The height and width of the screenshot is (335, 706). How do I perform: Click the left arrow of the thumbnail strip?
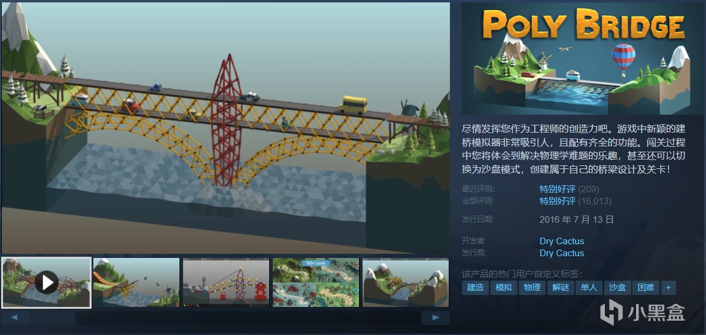[14, 318]
